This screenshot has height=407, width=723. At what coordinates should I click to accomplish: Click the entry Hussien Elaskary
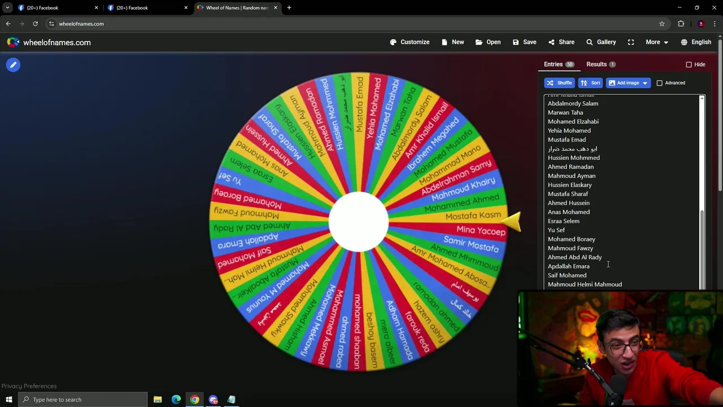point(570,185)
